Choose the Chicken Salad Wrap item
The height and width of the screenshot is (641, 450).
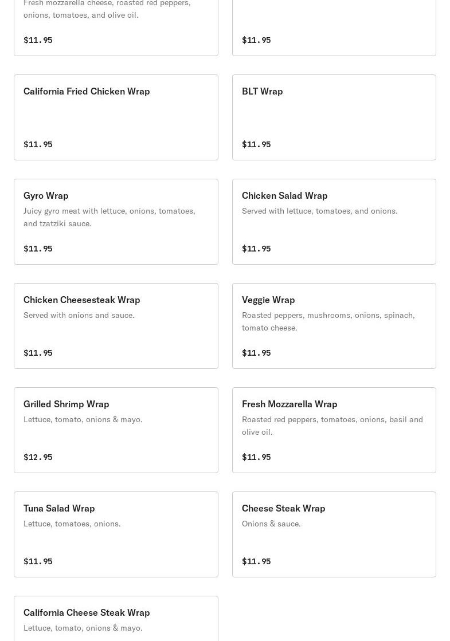[x=284, y=196]
